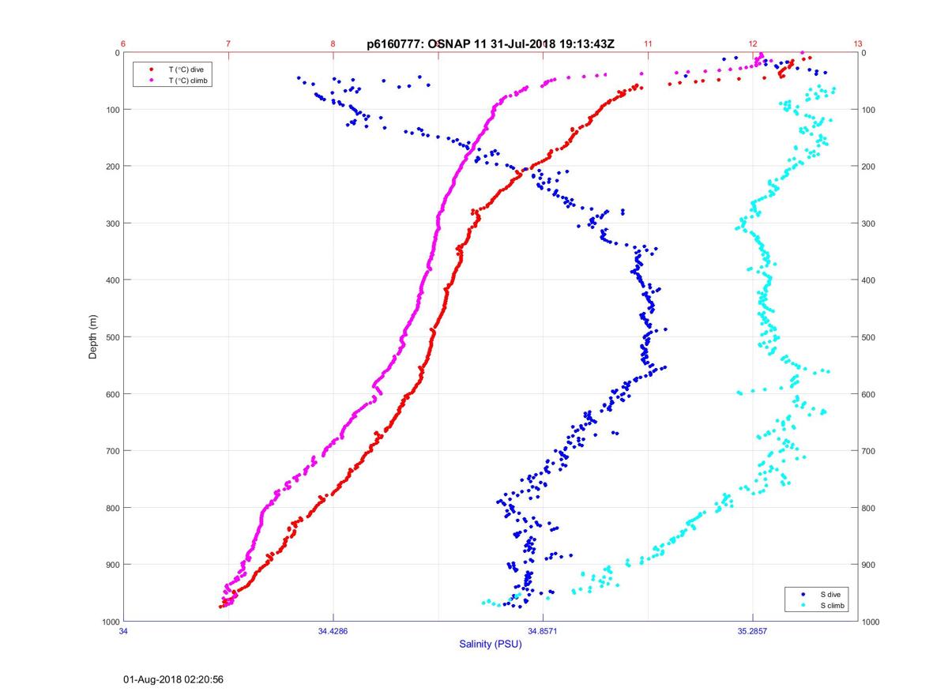Image resolution: width=948 pixels, height=699 pixels.
Task: Click red temperature tick label "11"
Action: 648,44
